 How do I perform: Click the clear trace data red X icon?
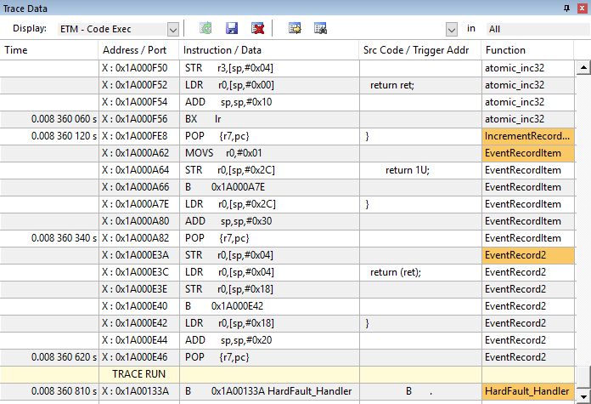257,28
